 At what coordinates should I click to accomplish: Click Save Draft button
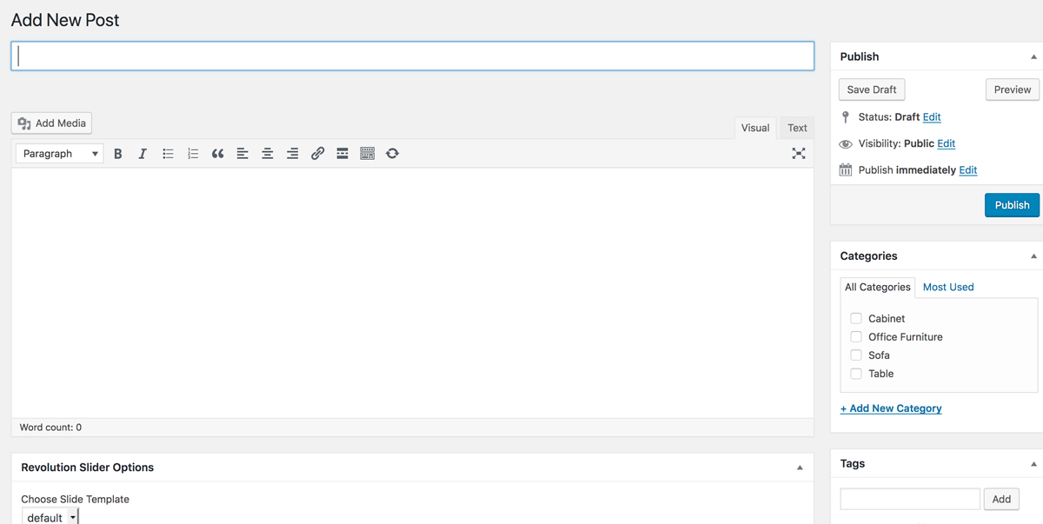tap(872, 90)
